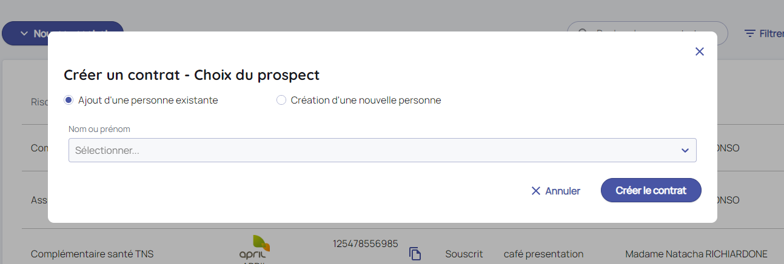
Task: Click the search magnifier icon
Action: [x=583, y=33]
